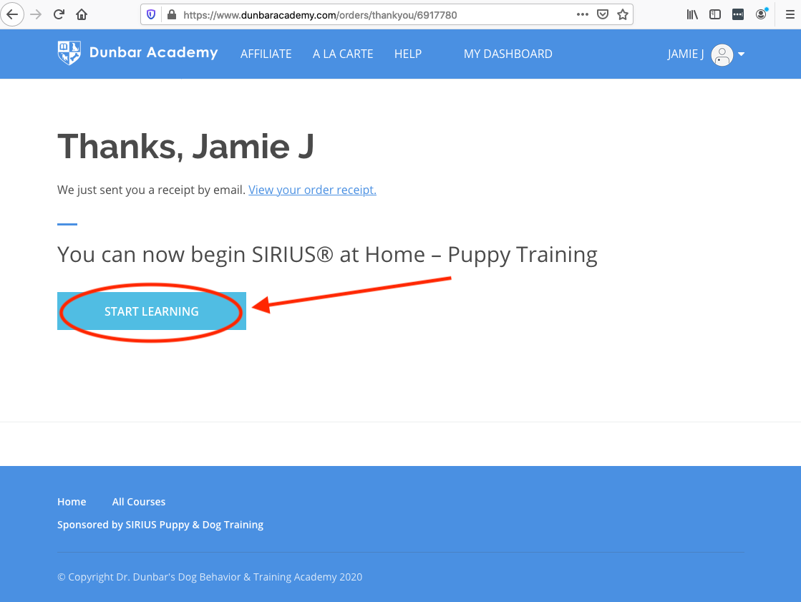Click the browser forward arrow
The image size is (801, 602).
click(36, 14)
